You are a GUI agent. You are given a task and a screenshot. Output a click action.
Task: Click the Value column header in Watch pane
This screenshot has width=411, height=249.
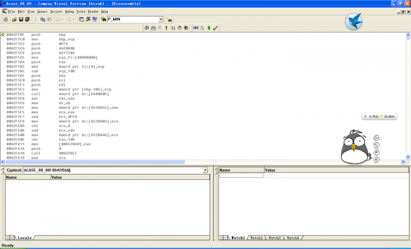(337, 170)
